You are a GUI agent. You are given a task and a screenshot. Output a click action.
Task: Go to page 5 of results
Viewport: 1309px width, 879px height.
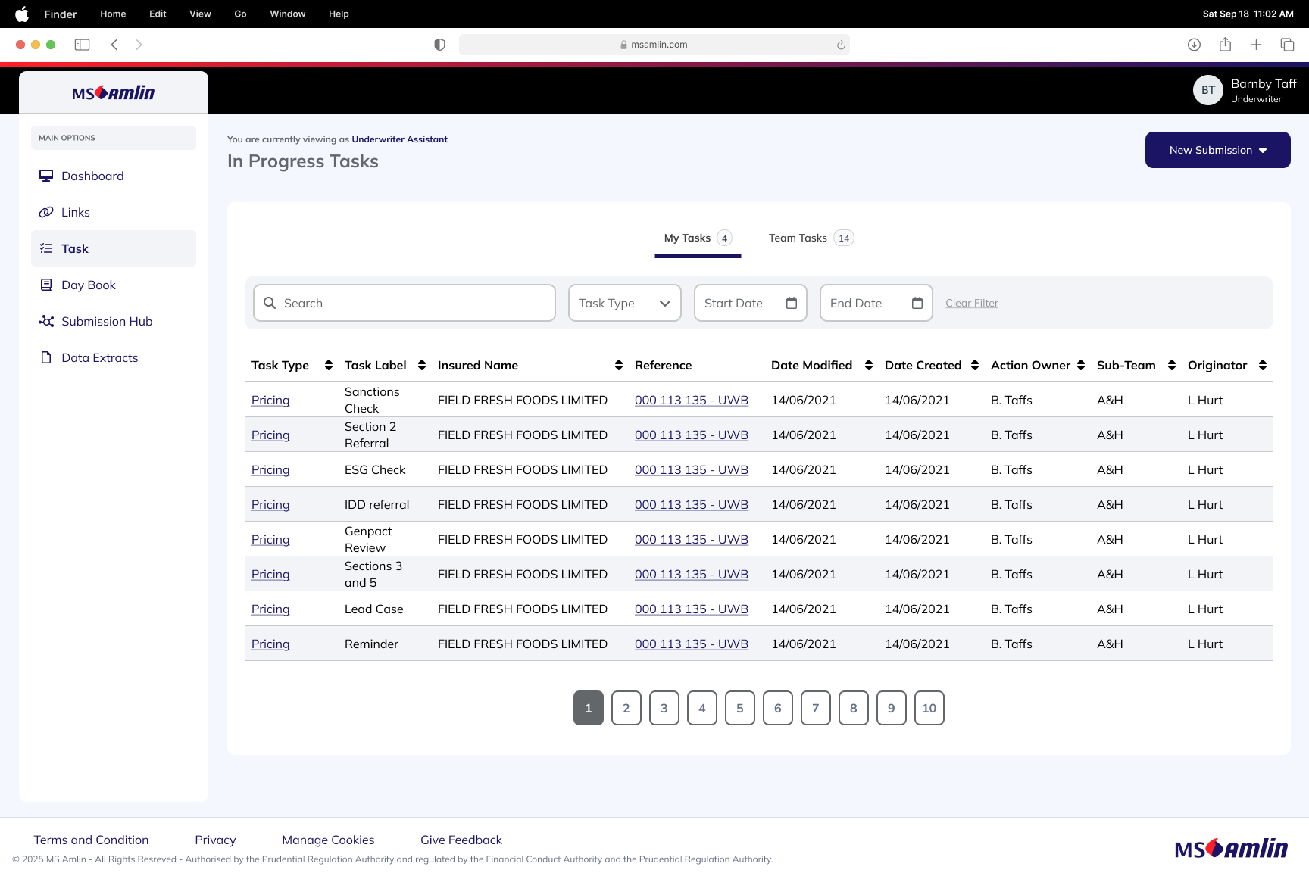pyautogui.click(x=740, y=708)
